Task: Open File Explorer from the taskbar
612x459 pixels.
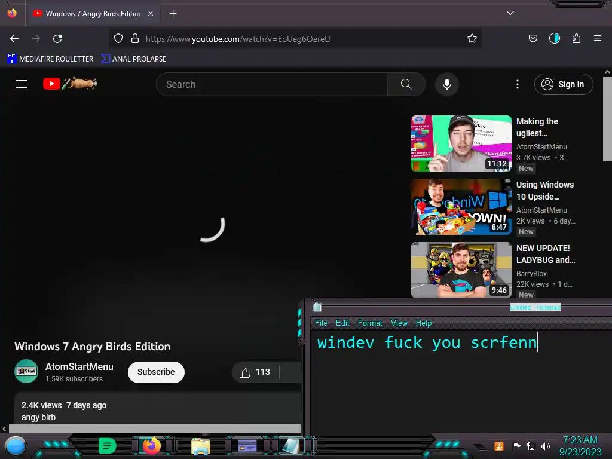Action: [201, 446]
